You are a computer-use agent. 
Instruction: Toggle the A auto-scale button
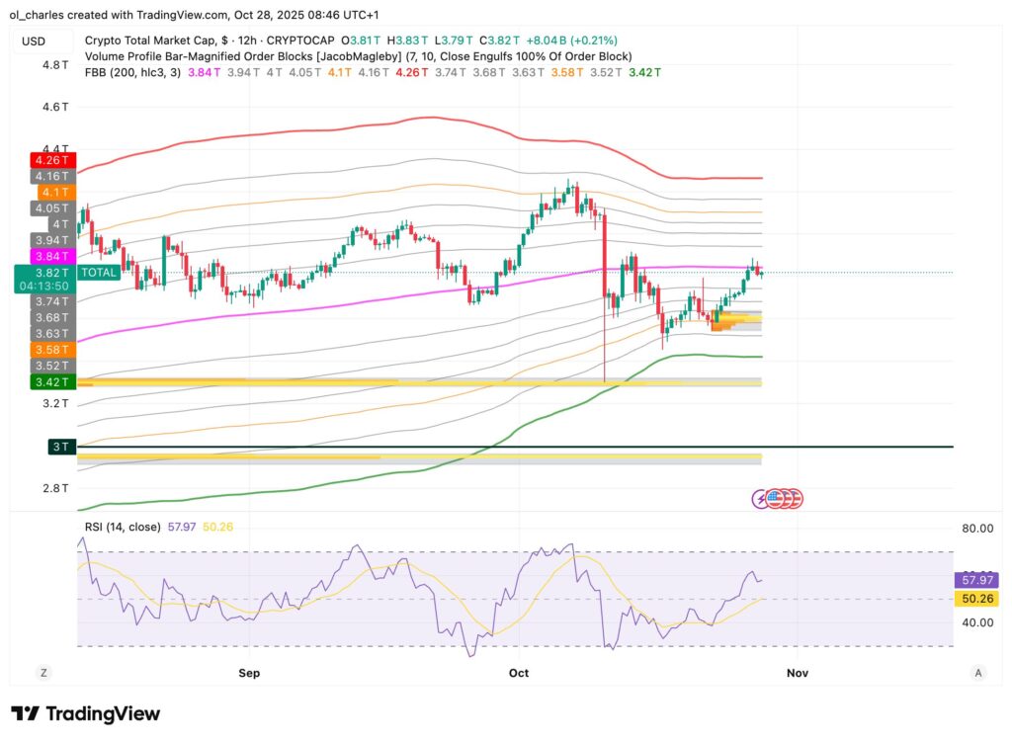tap(977, 673)
